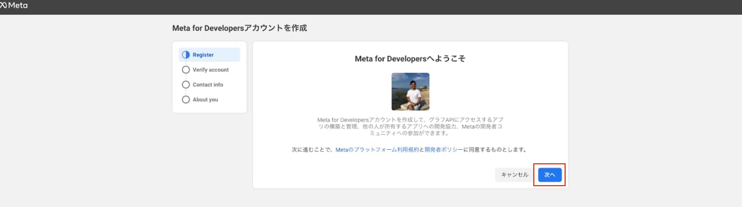This screenshot has width=742, height=207.
Task: Select the About you step label
Action: pos(205,99)
